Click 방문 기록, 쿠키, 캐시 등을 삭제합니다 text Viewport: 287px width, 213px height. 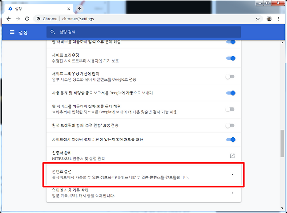pos(83,196)
